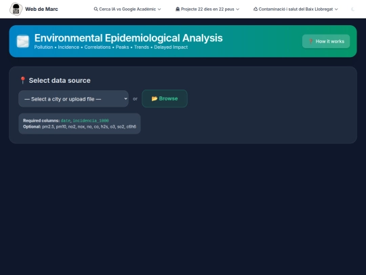Open Cerca IA vs Google Acadèmic menu
Screen dimensions: 366x275
pyautogui.click(x=127, y=9)
